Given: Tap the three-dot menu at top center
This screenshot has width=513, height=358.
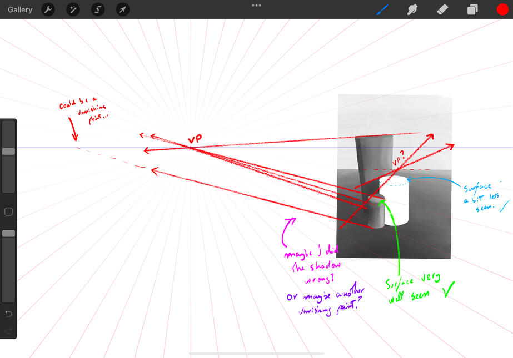Looking at the screenshot, I should pos(256,6).
